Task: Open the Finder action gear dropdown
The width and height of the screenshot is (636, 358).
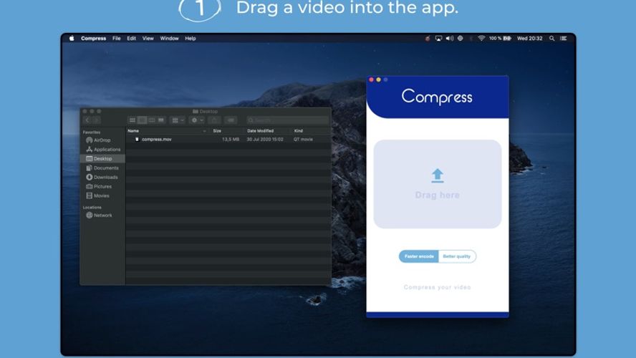Action: [197, 120]
